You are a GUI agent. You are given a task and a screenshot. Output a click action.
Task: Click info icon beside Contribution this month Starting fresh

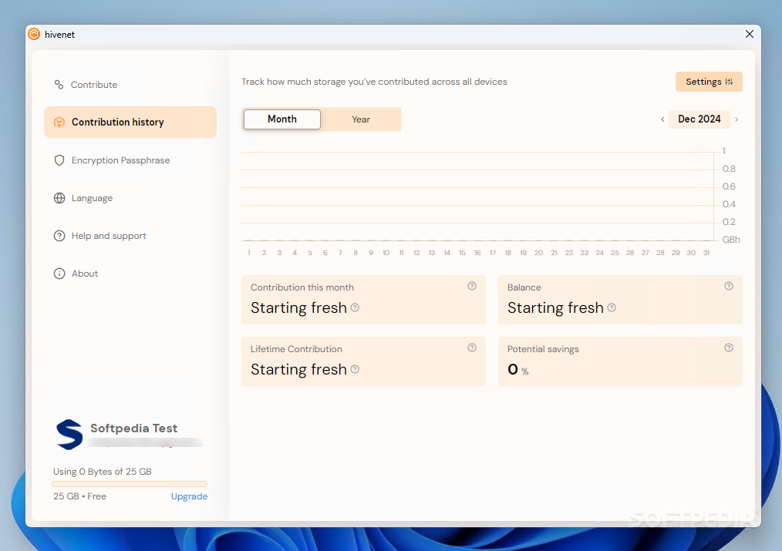(x=355, y=307)
